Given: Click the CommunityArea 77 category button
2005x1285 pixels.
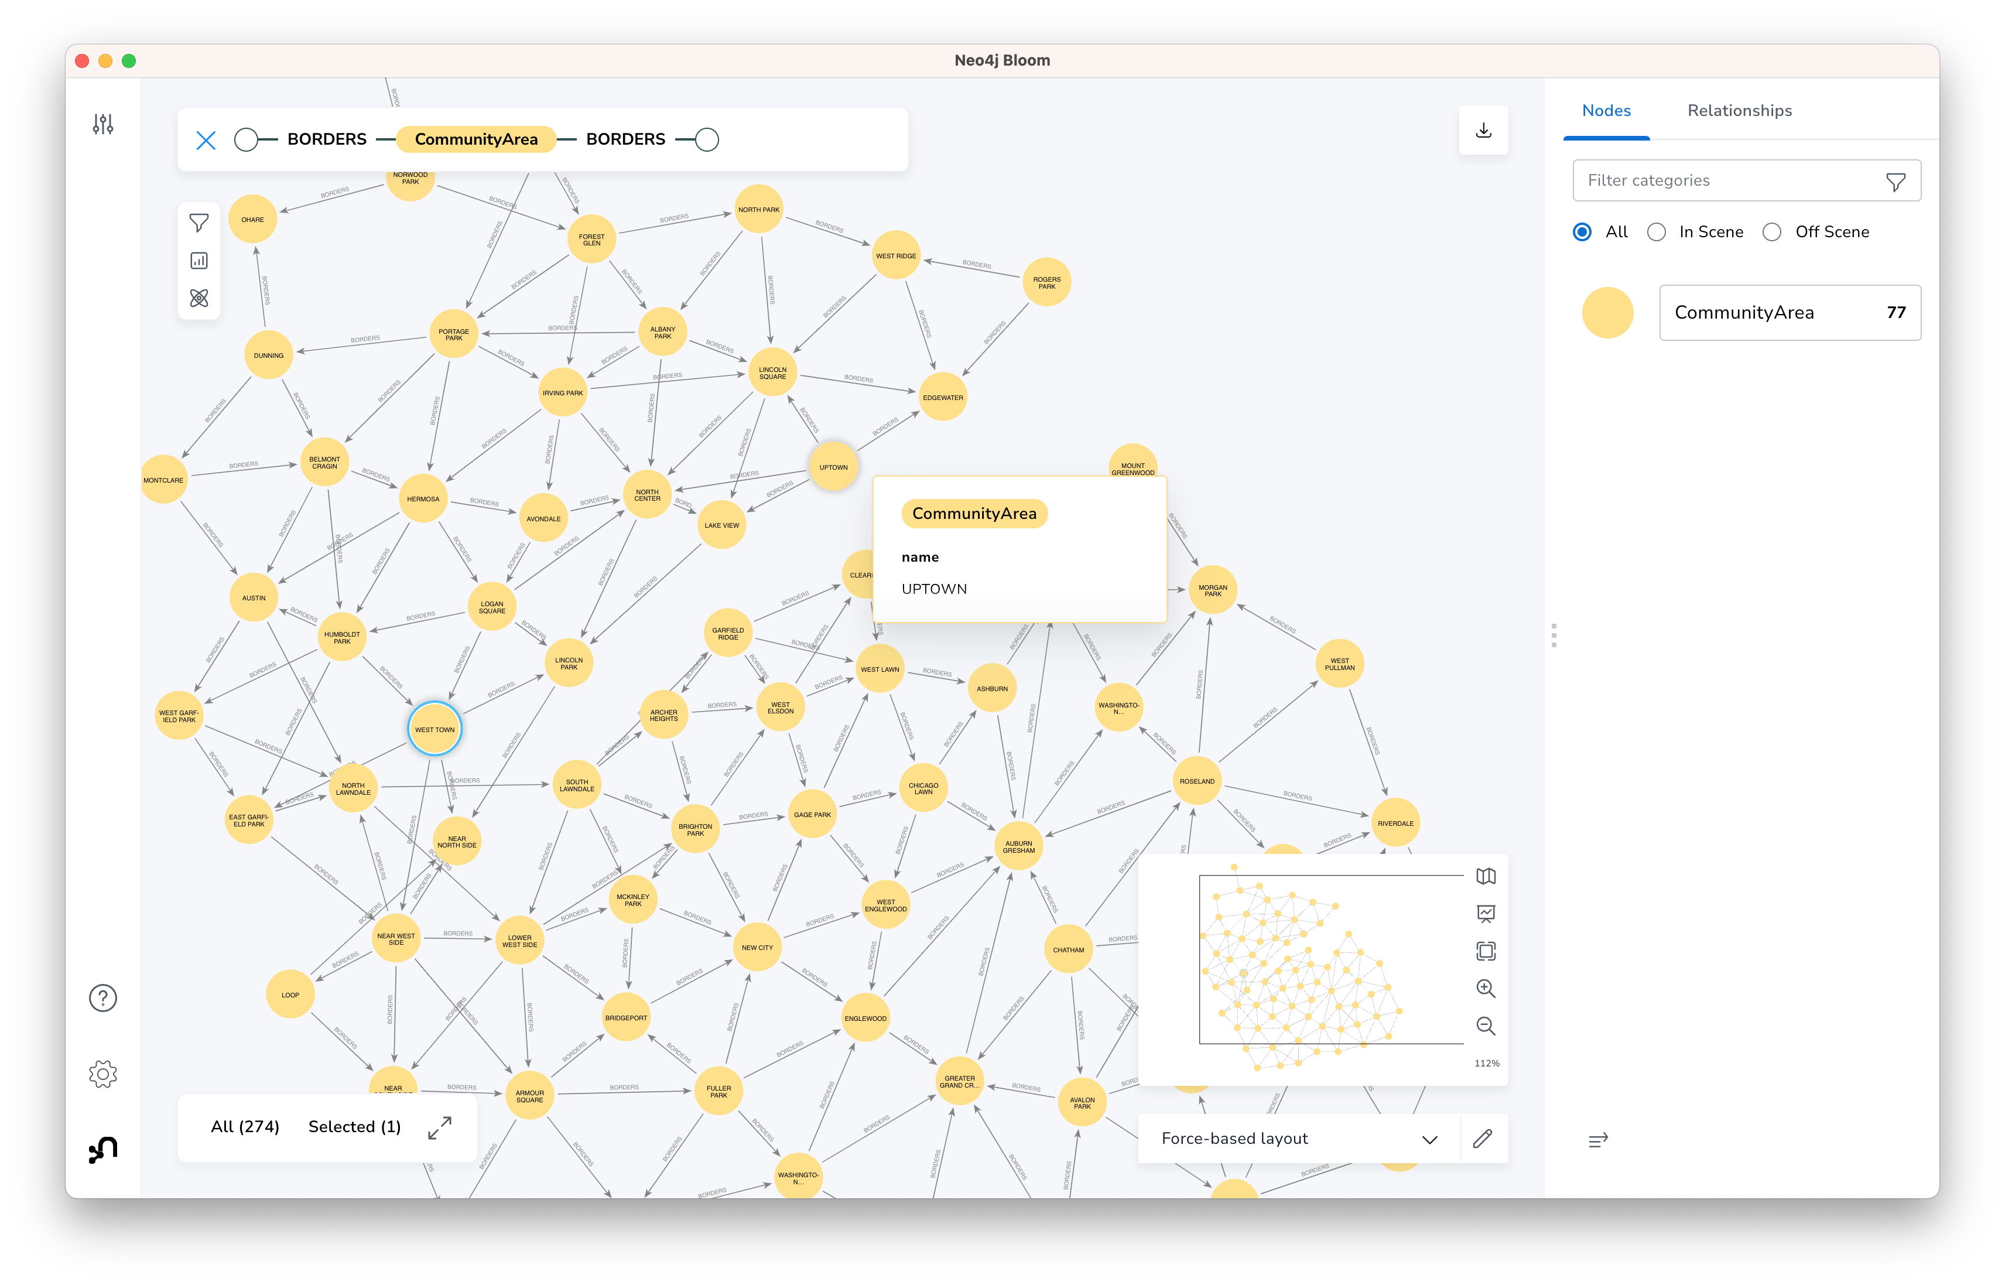Looking at the screenshot, I should click(x=1790, y=313).
